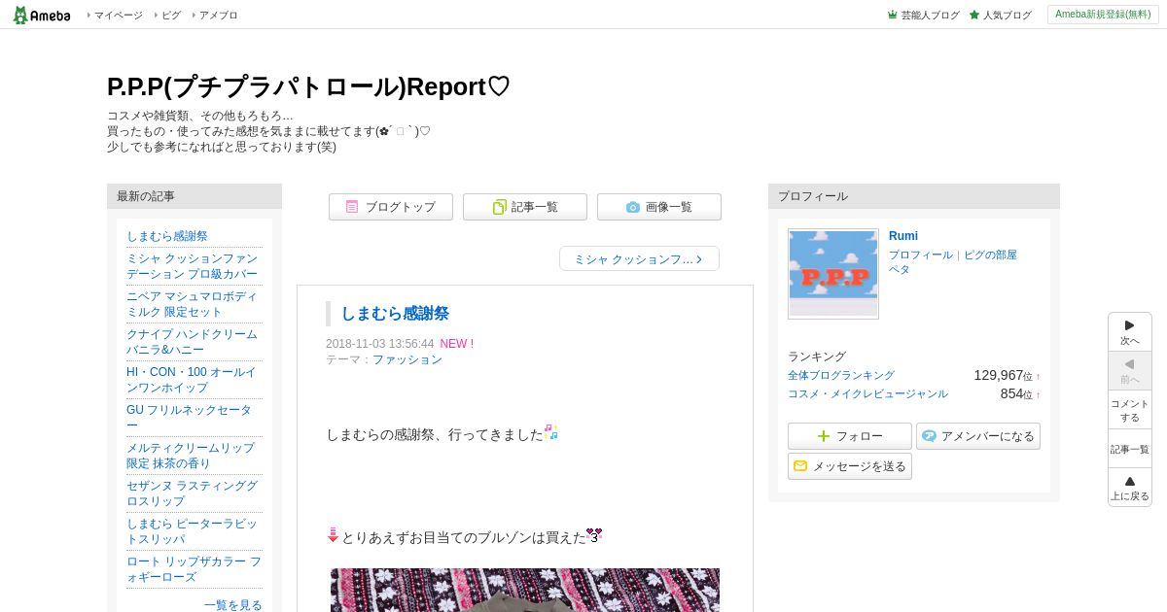This screenshot has width=1167, height=612.
Task: Open クナイプ ハンドクリーム バニラ&ハニー article
Action: [193, 342]
